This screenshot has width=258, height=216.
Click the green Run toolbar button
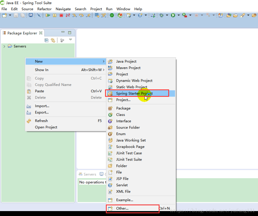point(173,15)
